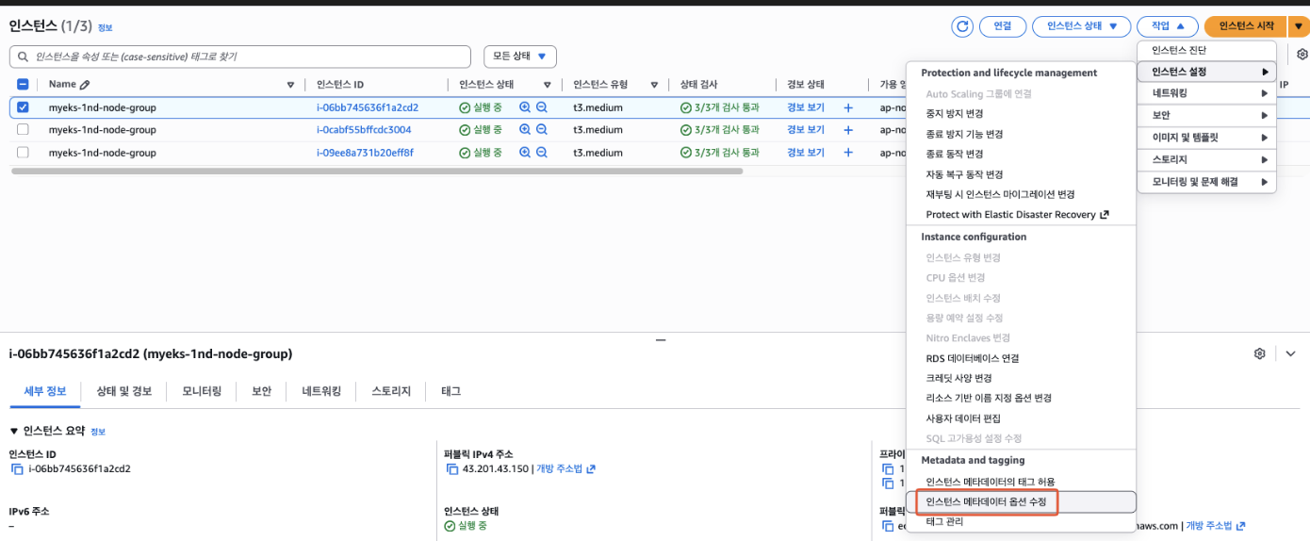Click 개방 주소법 link beside public IPv4

(x=565, y=468)
